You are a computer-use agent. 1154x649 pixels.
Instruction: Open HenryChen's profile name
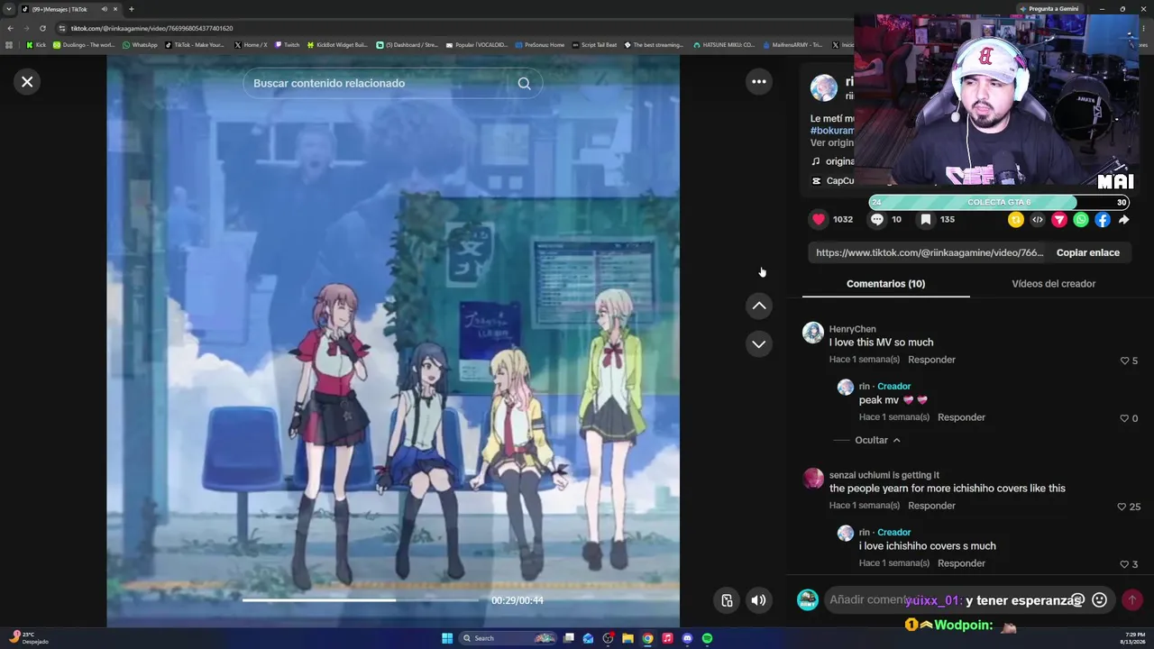853,329
